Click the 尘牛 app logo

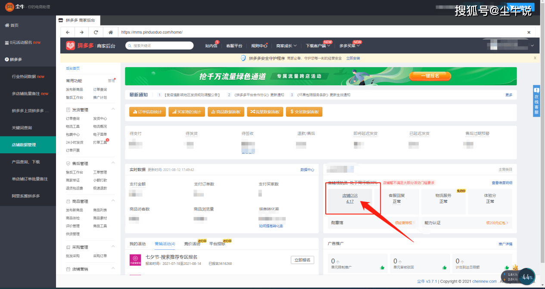(9, 7)
